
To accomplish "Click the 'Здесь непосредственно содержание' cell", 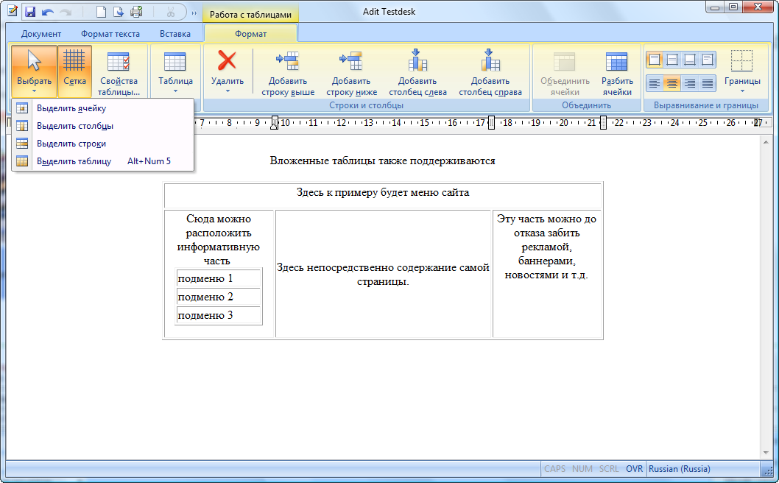I will tap(383, 274).
